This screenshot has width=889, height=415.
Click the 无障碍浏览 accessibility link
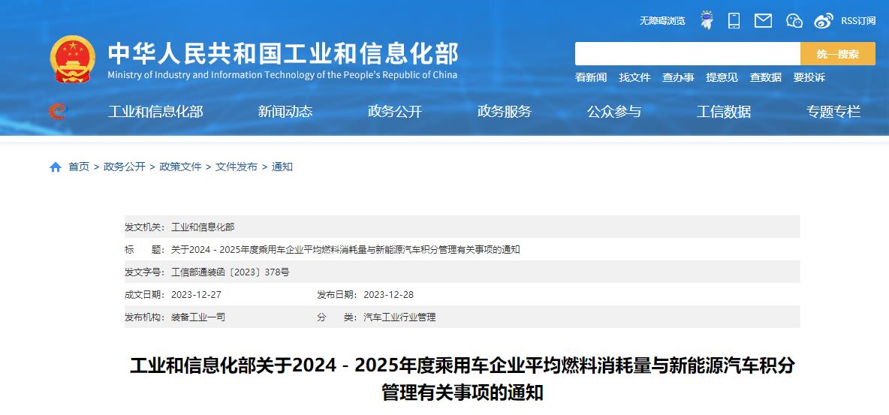662,21
